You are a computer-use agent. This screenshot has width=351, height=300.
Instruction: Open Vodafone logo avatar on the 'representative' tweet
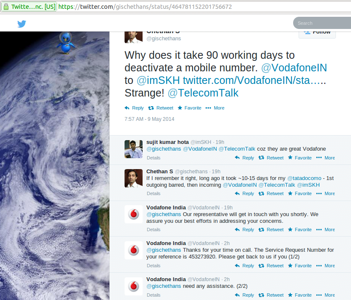click(133, 214)
